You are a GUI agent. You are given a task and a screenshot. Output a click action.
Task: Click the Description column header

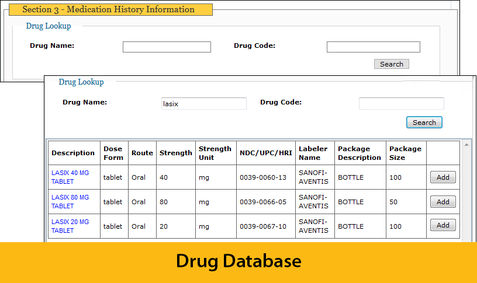coord(73,153)
